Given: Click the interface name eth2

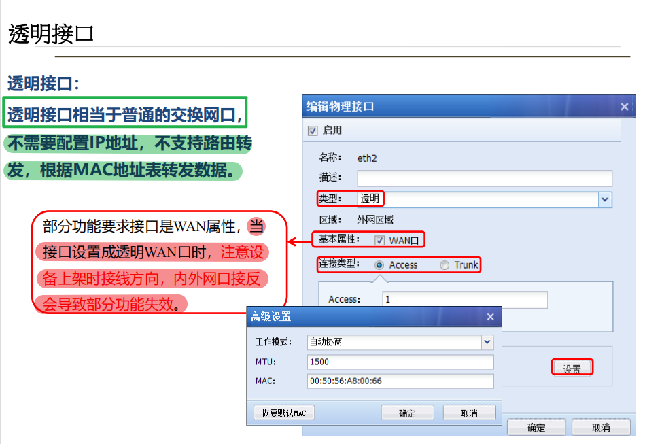Looking at the screenshot, I should [x=367, y=158].
